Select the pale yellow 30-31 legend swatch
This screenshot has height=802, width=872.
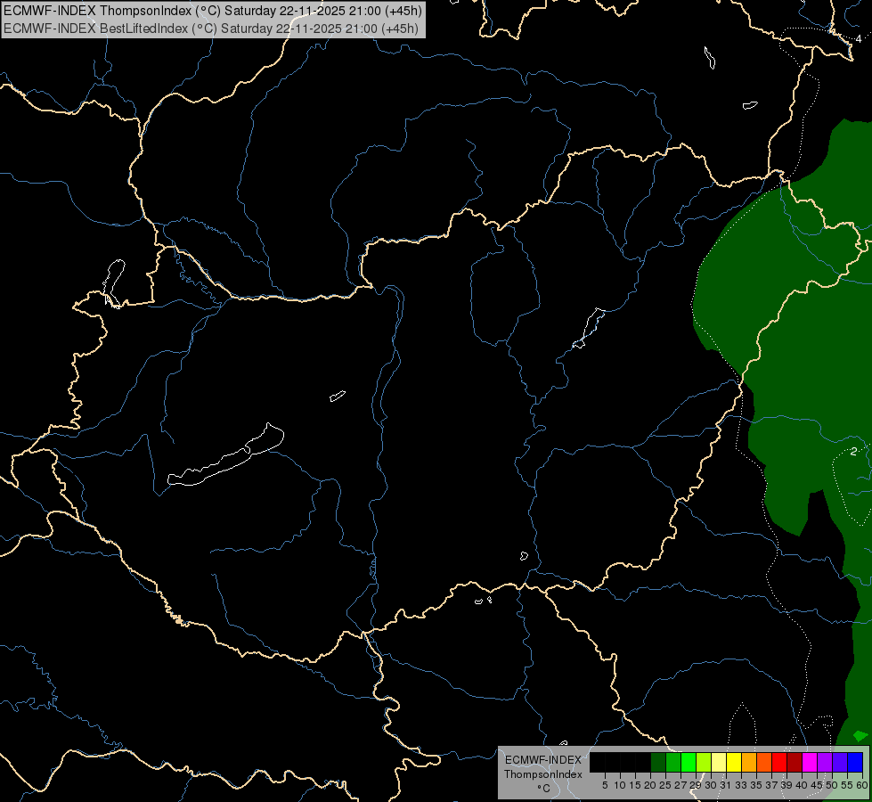point(719,762)
